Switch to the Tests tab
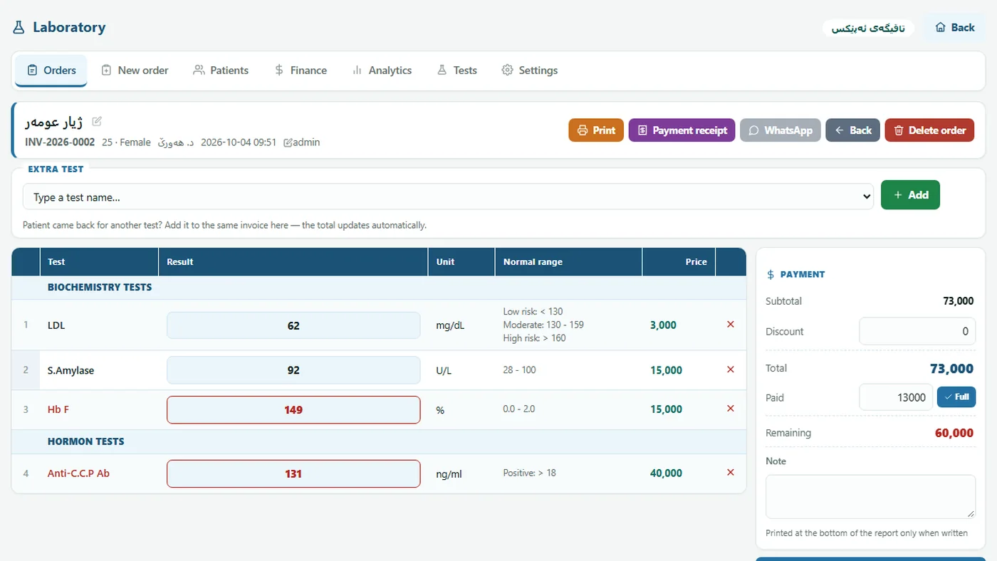The height and width of the screenshot is (561, 997). coord(457,70)
